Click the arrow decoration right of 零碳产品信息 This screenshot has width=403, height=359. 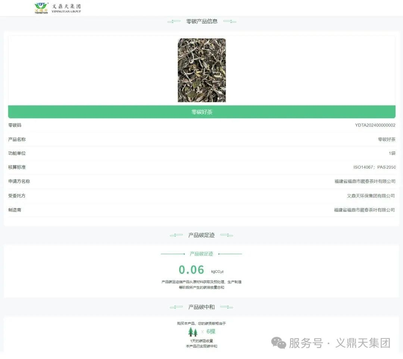(230, 21)
